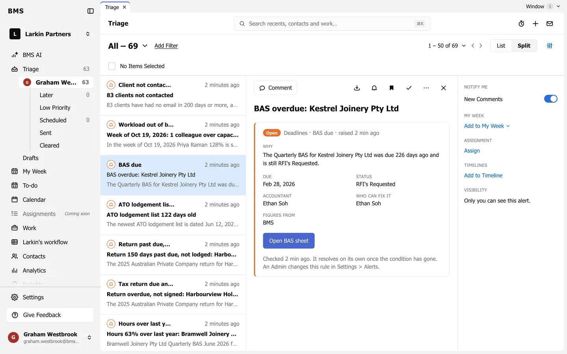
Task: Click the bell snooze icon in alert toolbar
Action: point(374,88)
